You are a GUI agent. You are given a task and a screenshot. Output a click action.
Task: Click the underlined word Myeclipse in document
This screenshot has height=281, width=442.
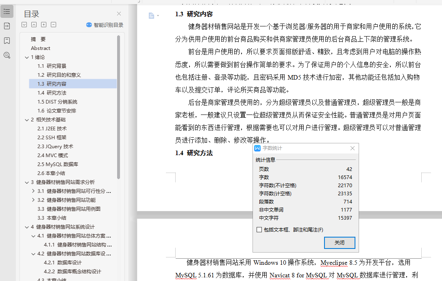334,263
